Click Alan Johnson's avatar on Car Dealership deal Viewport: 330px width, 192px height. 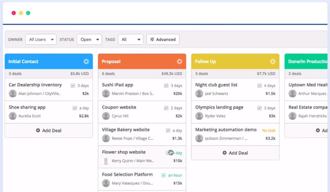pos(13,93)
